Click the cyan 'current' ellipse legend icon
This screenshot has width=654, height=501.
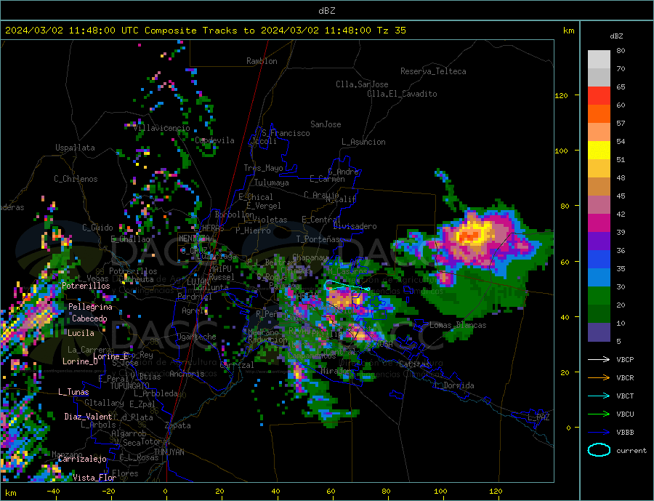[599, 450]
